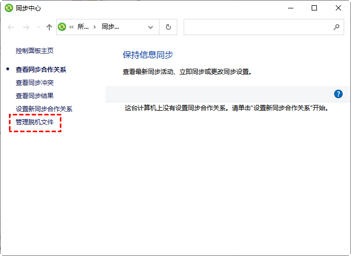
Task: Click the Forward navigation arrow
Action: point(26,27)
